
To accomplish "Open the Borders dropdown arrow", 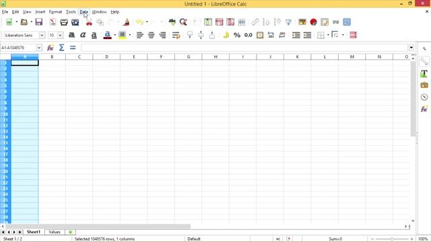I will click(x=328, y=35).
